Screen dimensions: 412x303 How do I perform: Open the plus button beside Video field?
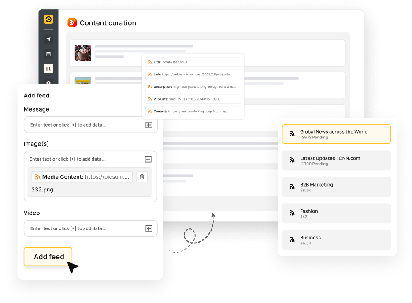(148, 228)
